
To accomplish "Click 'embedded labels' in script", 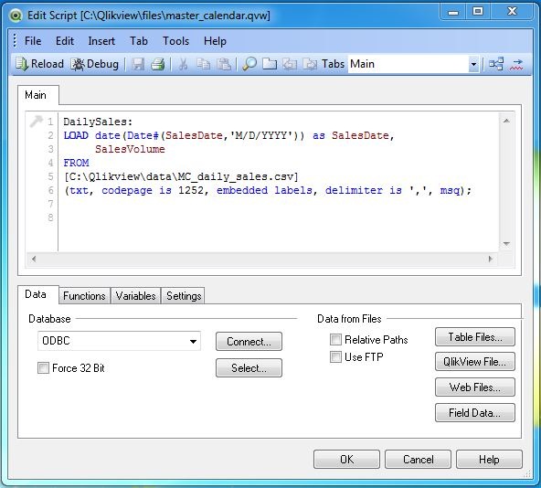I will click(x=264, y=190).
